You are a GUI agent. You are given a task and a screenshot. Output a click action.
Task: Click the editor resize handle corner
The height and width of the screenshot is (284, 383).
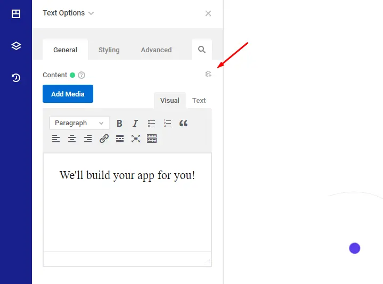click(207, 262)
